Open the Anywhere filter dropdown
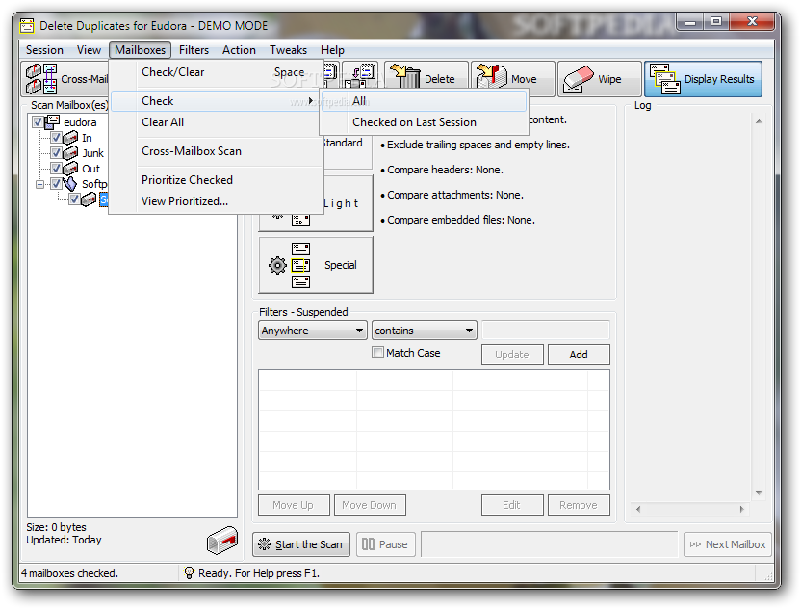The height and width of the screenshot is (609, 801). (x=313, y=331)
